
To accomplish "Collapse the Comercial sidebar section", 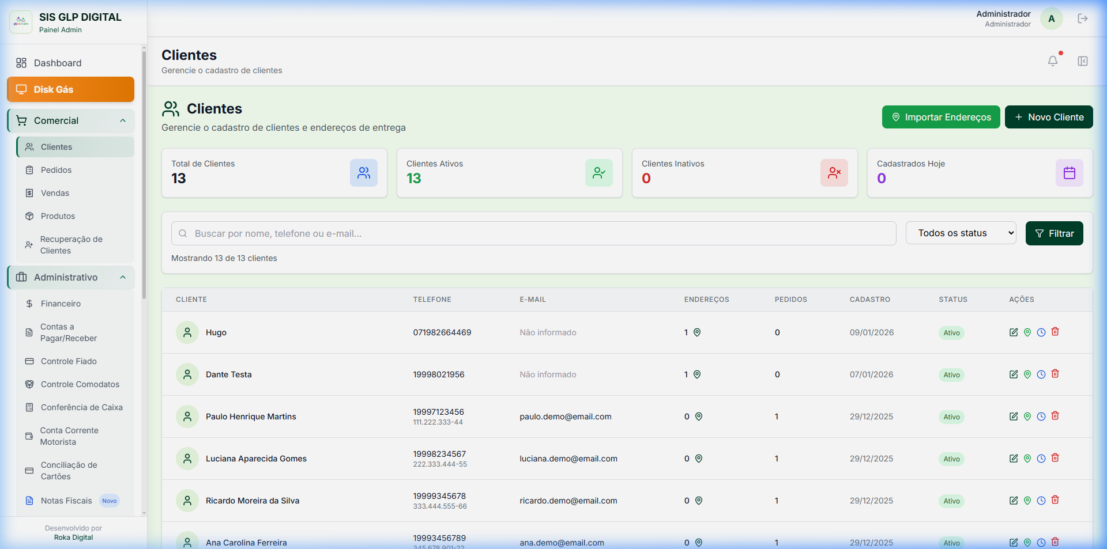I will tap(123, 120).
